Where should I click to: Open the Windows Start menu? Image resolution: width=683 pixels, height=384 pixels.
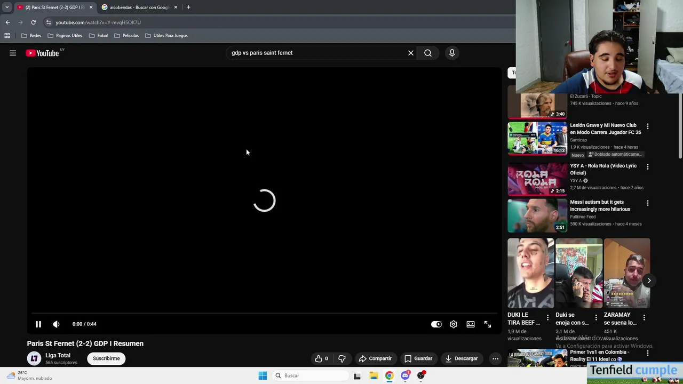pos(263,375)
